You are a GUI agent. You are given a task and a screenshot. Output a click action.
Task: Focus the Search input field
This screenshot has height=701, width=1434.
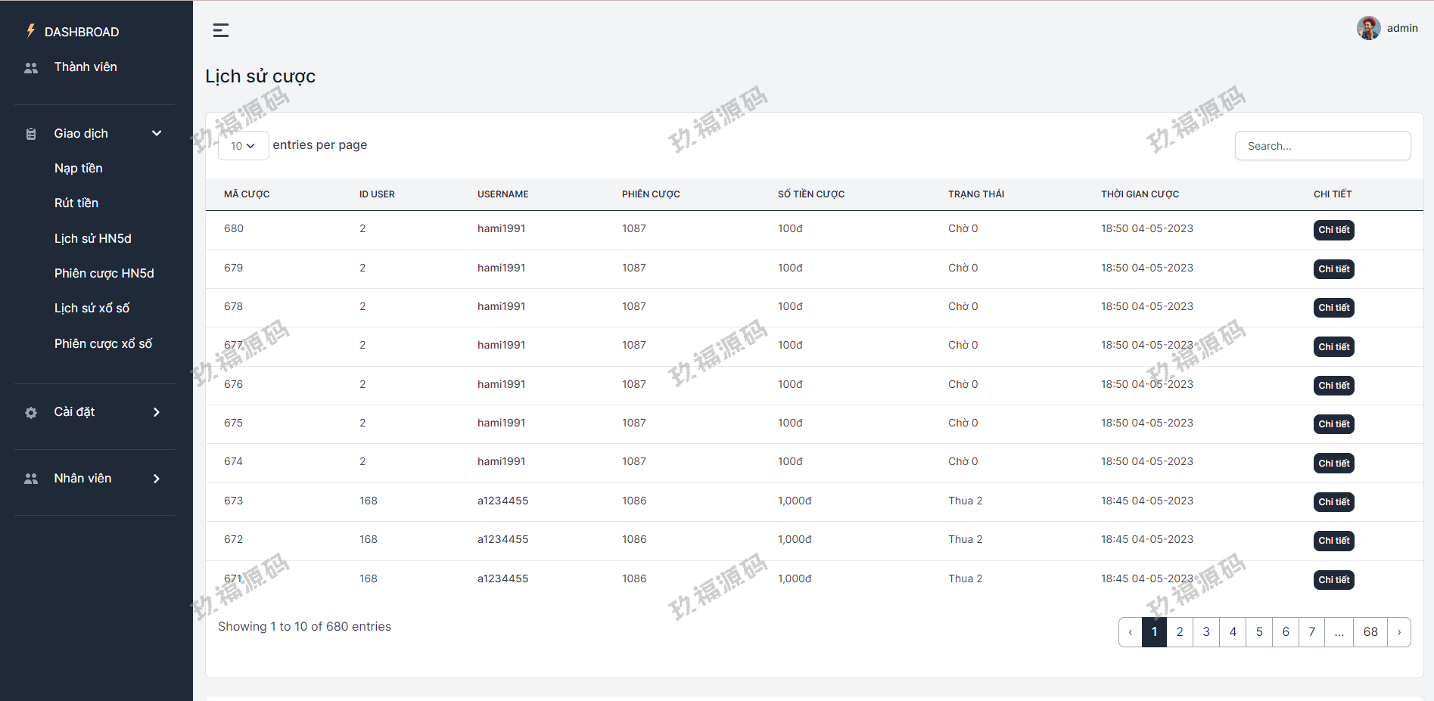point(1322,146)
